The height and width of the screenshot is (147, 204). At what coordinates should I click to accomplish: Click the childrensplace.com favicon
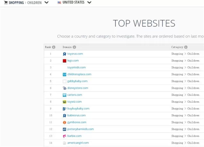click(64, 75)
